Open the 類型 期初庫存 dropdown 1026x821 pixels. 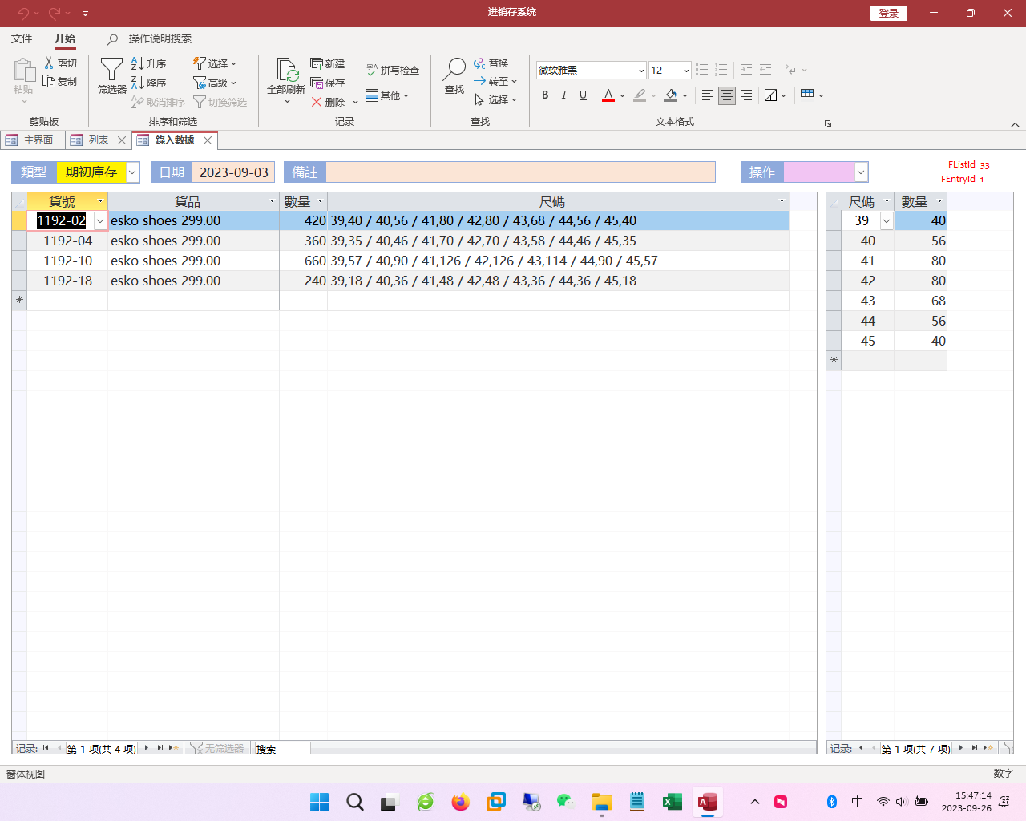point(132,172)
